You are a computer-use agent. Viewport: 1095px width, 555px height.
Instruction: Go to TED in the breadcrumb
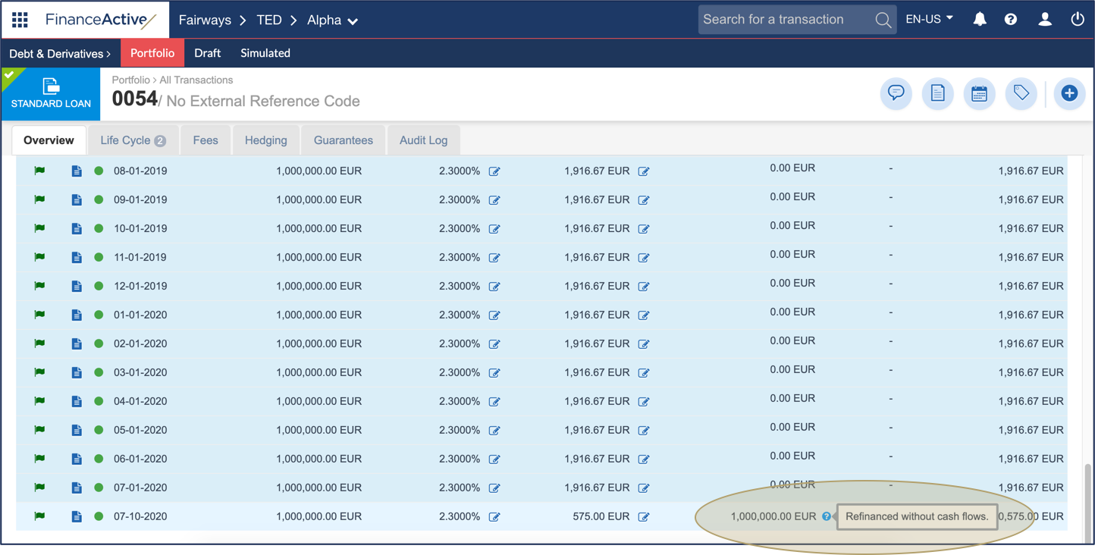pyautogui.click(x=269, y=20)
